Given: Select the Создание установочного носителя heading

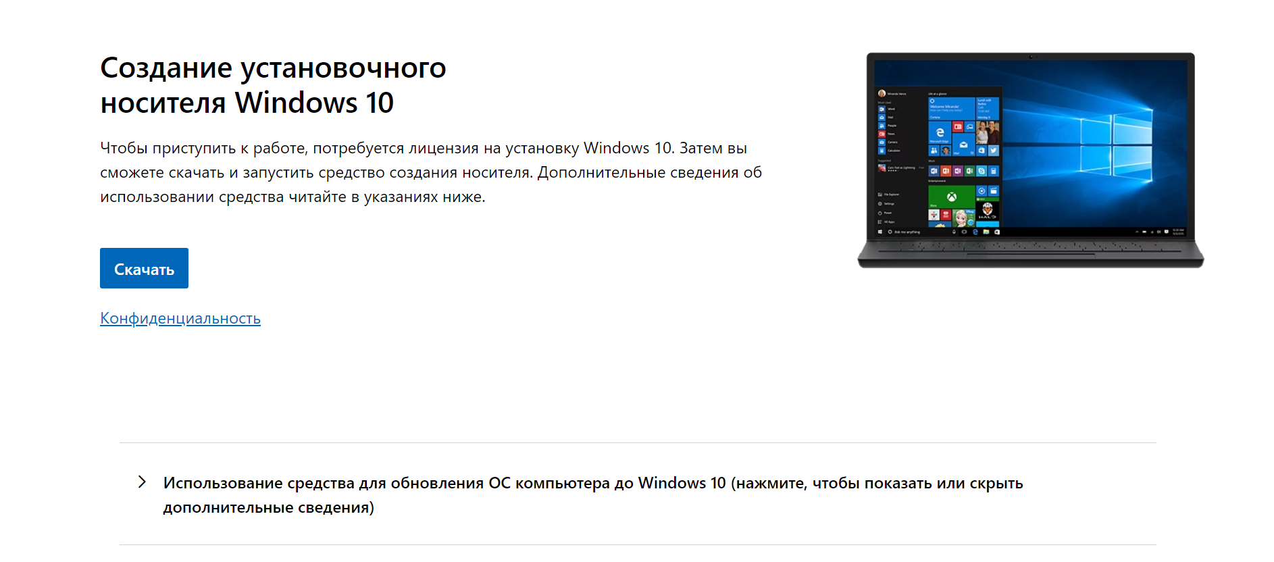Looking at the screenshot, I should click(273, 85).
